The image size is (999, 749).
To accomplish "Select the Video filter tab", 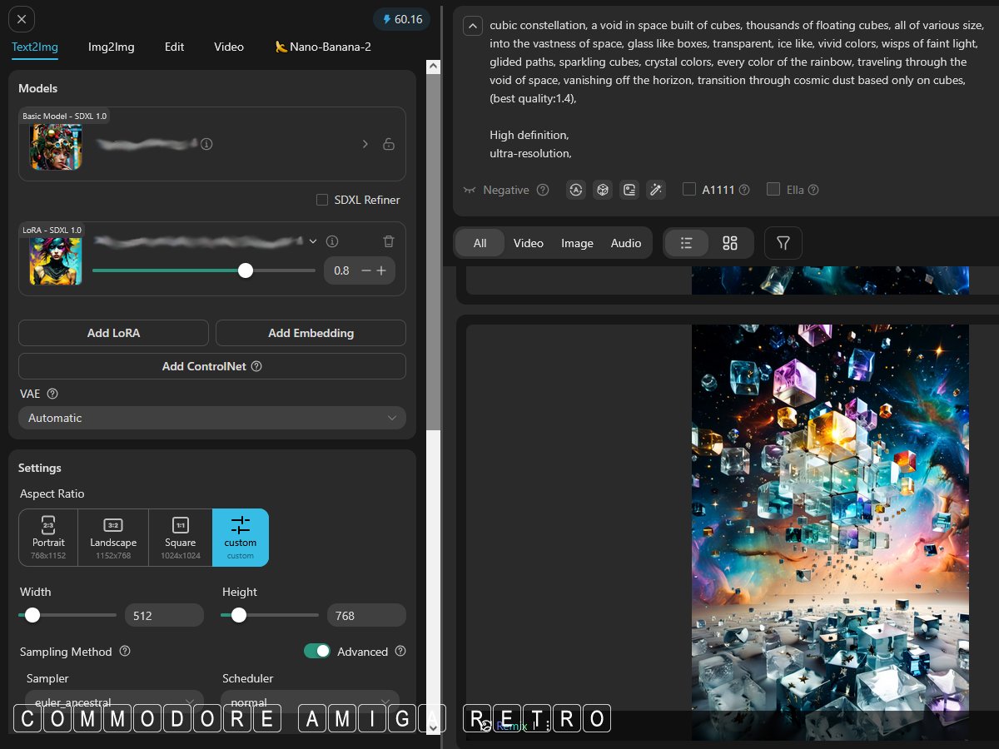I will [x=528, y=243].
